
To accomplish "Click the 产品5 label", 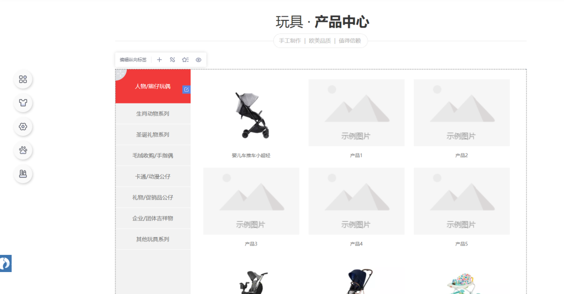I will pos(462,244).
